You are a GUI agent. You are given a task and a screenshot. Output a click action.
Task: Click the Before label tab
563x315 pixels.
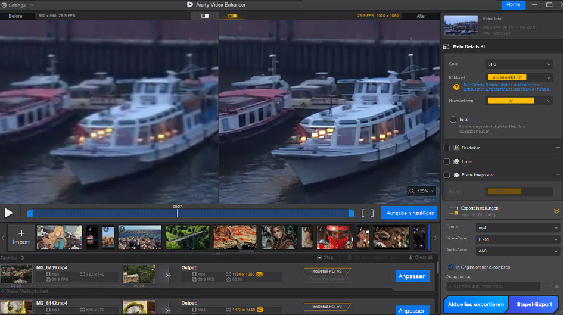15,16
